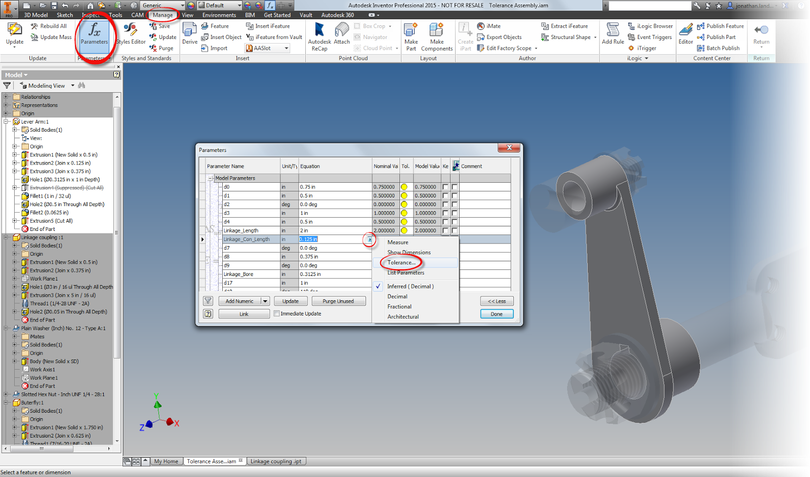The image size is (810, 477).
Task: Check the Key checkbox for d1
Action: click(x=445, y=195)
